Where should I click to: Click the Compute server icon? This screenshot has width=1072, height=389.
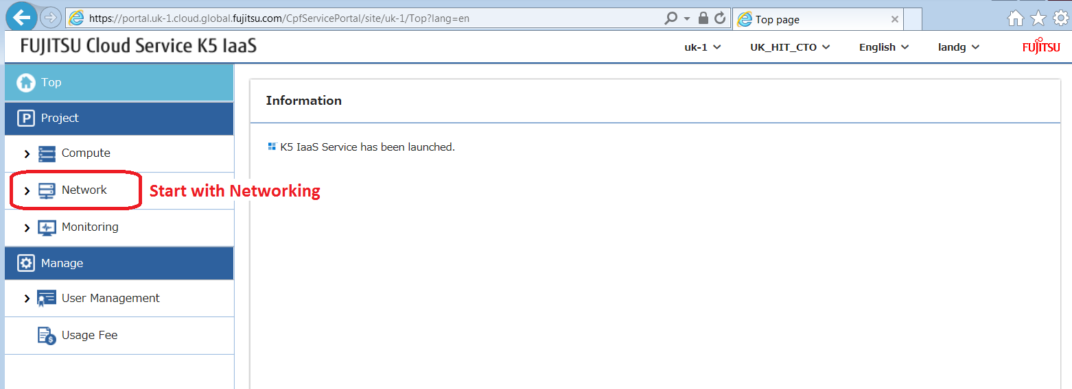[47, 153]
